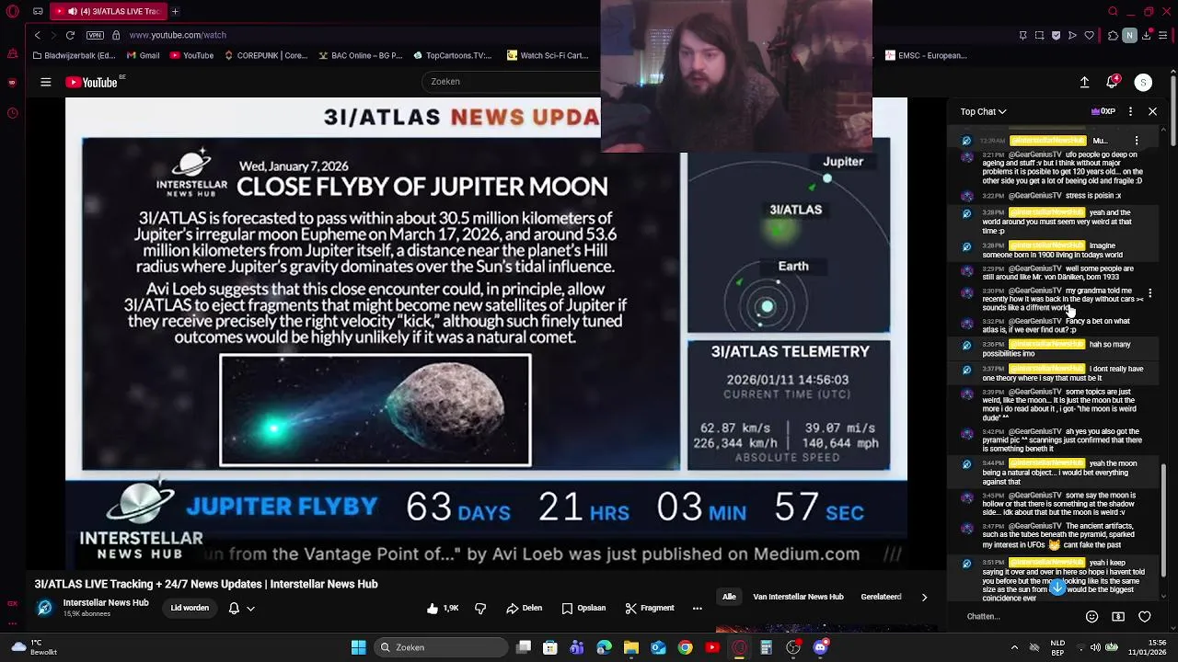The width and height of the screenshot is (1178, 662).
Task: Select the www.youtube.com/watch address field
Action: click(x=178, y=35)
